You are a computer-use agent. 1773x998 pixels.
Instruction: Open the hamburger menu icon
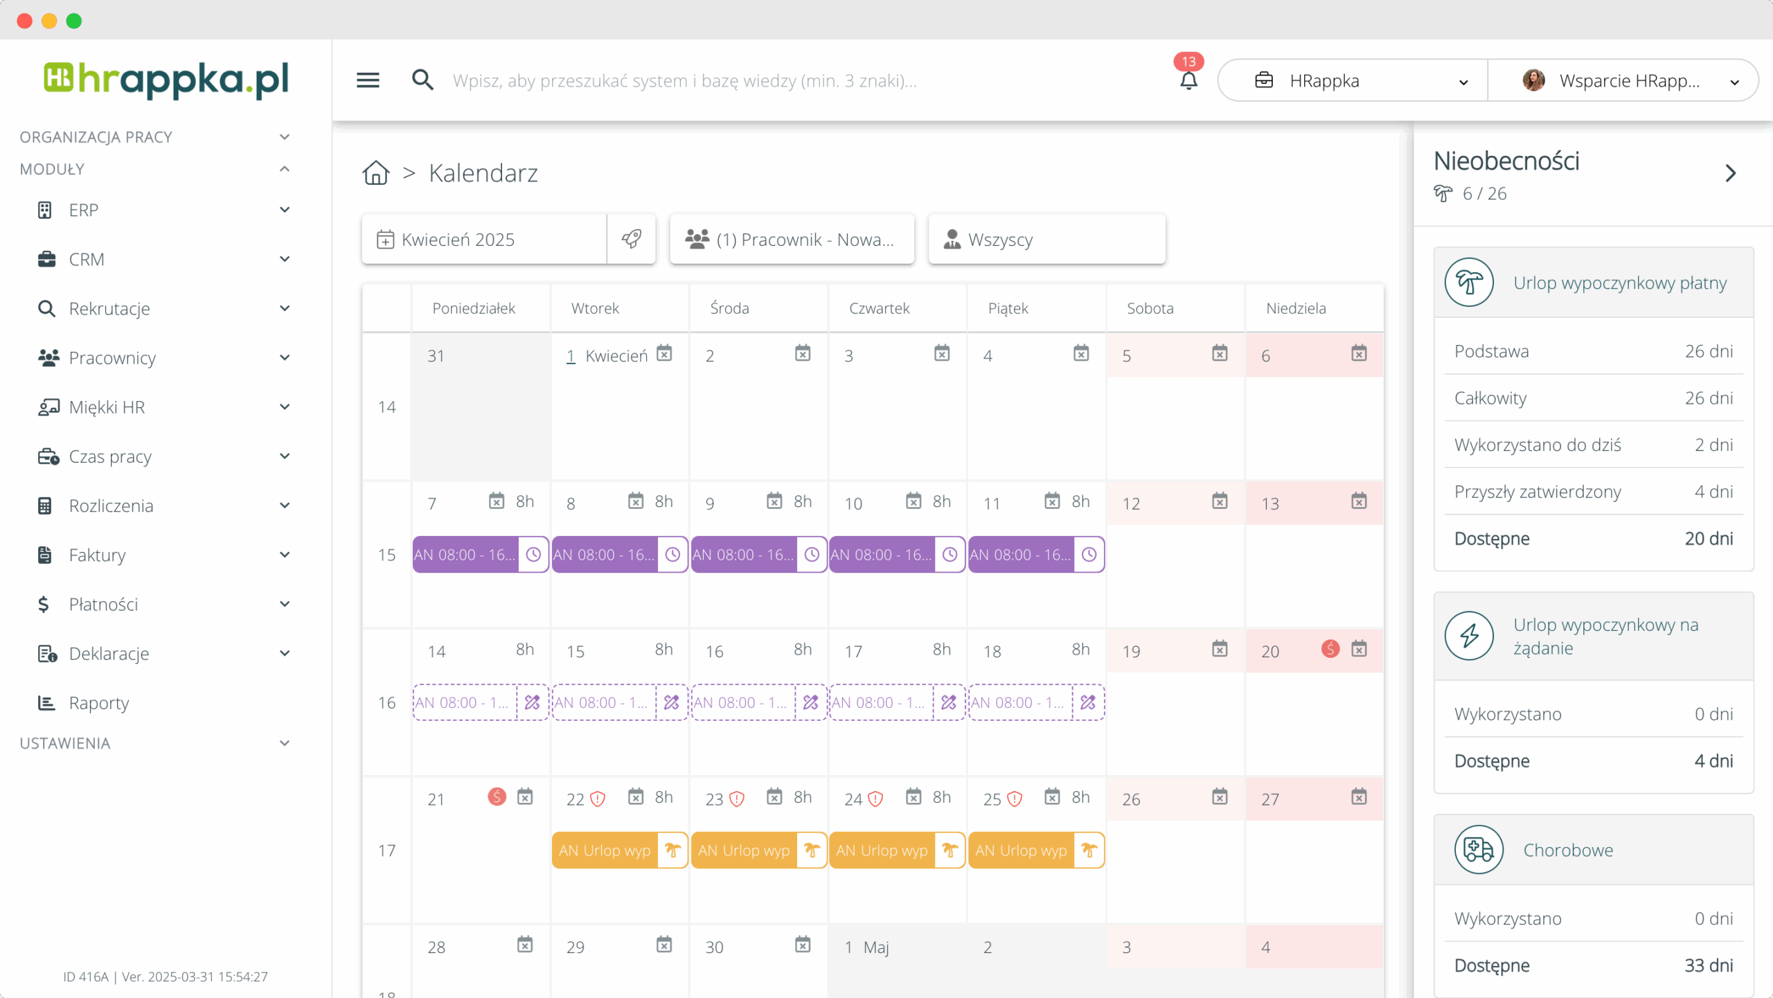368,80
